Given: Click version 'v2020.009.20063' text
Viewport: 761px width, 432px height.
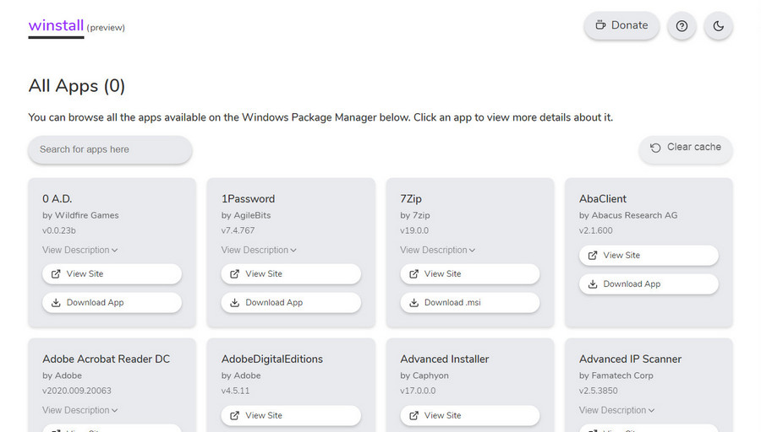Looking at the screenshot, I should [x=77, y=391].
